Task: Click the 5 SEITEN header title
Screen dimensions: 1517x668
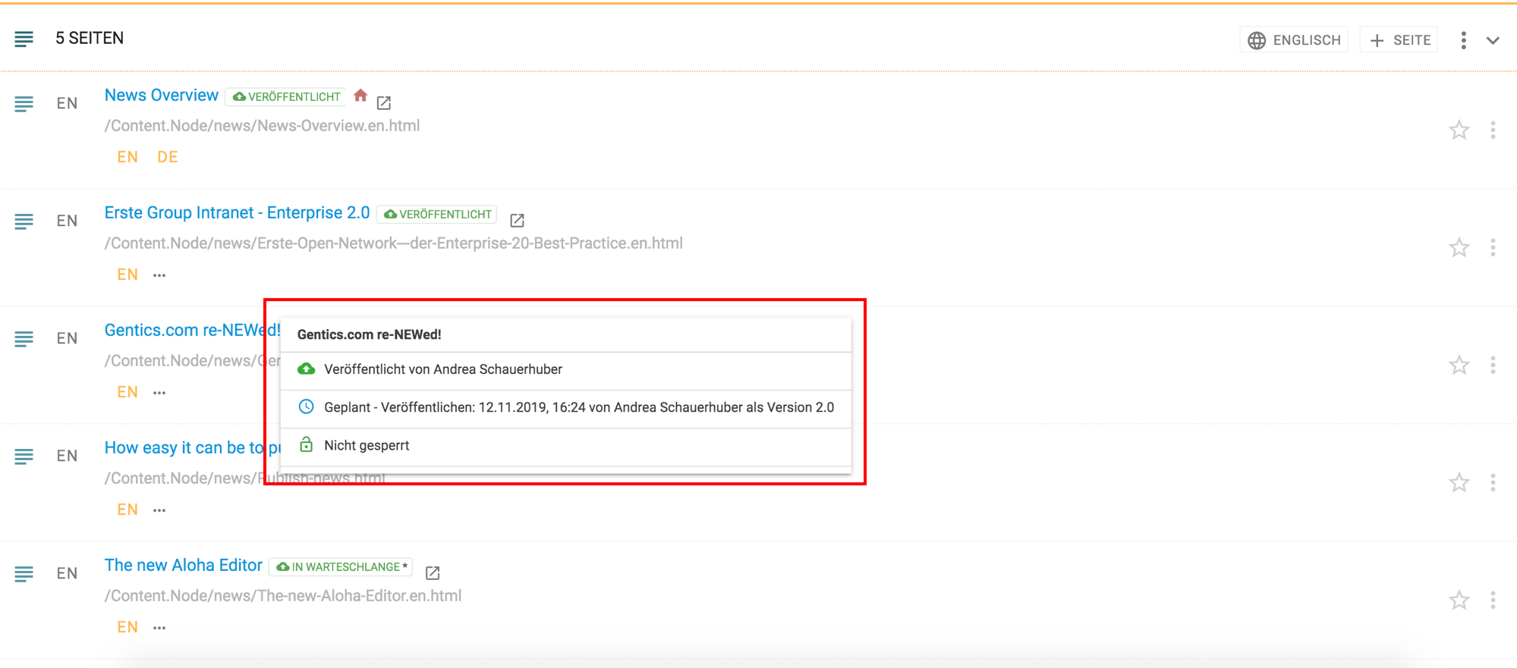Action: coord(90,38)
